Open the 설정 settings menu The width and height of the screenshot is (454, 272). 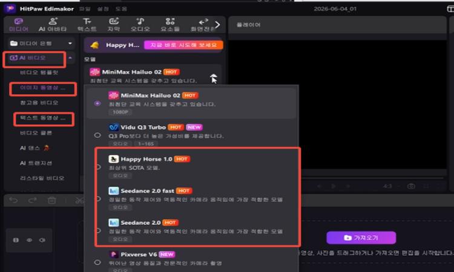pyautogui.click(x=103, y=9)
